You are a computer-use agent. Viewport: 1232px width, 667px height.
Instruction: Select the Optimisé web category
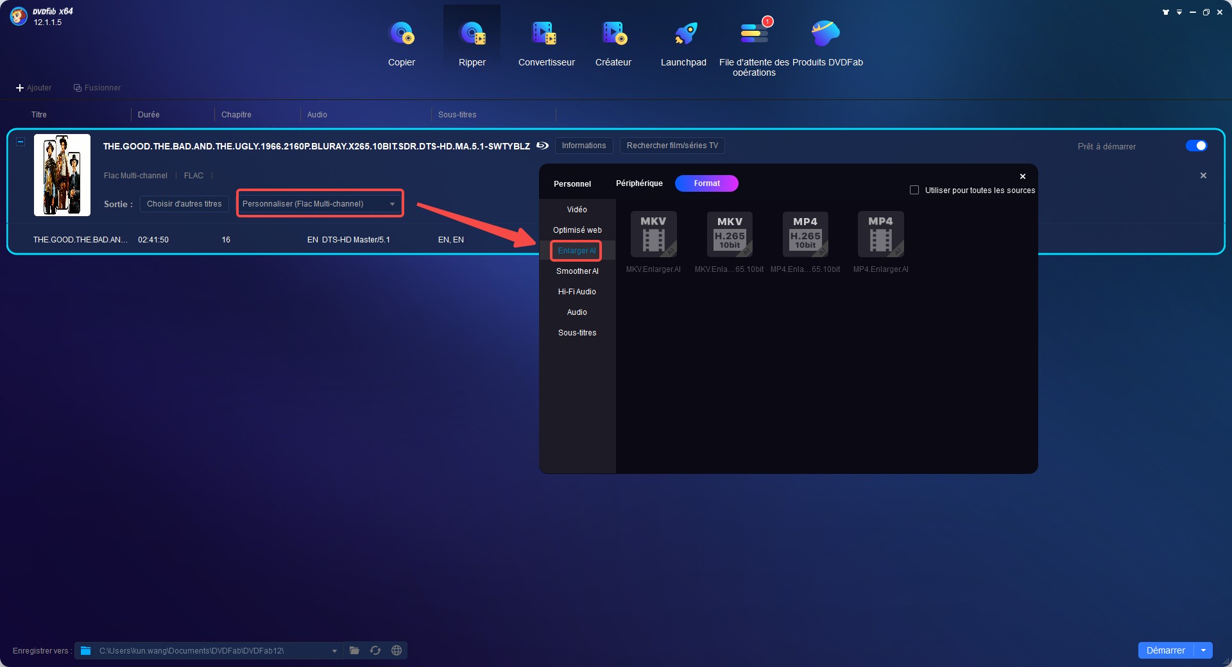click(x=577, y=230)
